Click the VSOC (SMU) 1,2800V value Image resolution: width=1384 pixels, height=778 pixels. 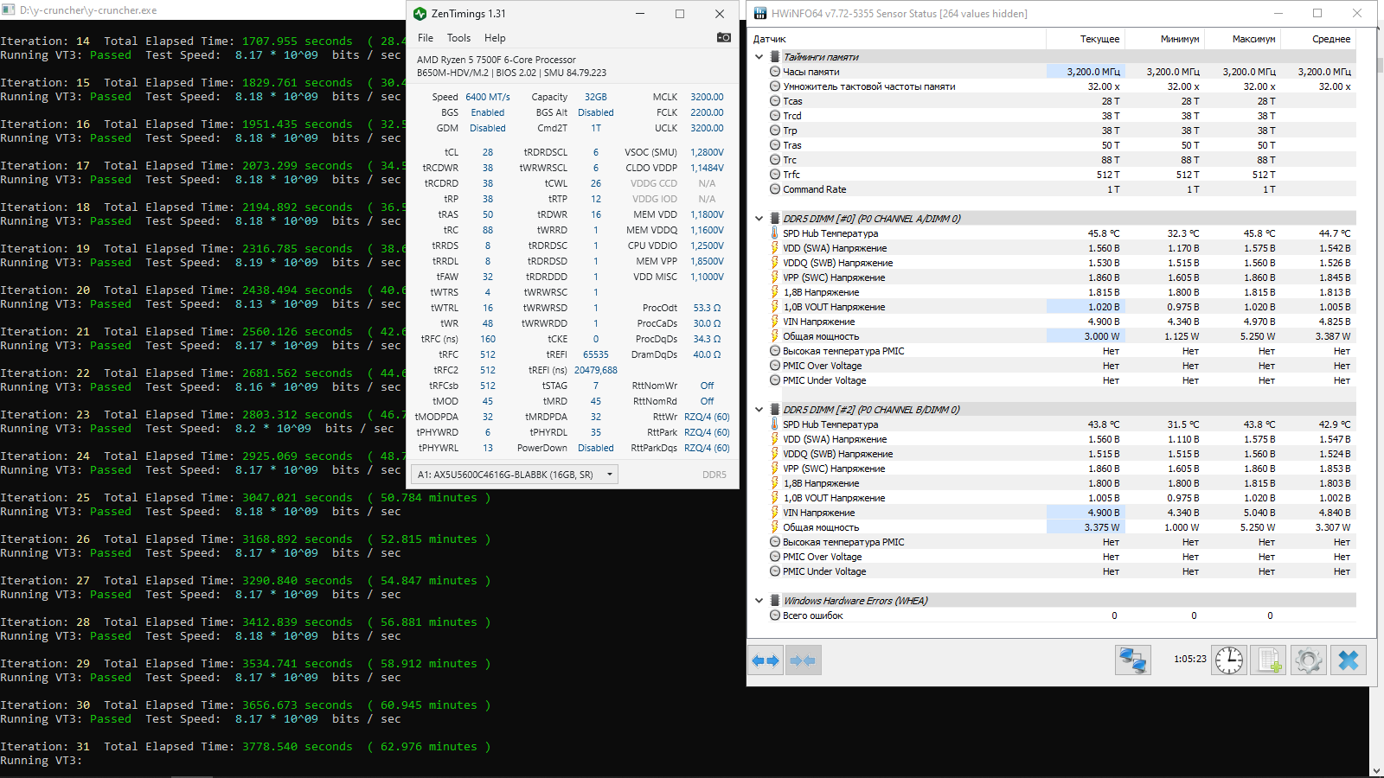click(x=707, y=152)
